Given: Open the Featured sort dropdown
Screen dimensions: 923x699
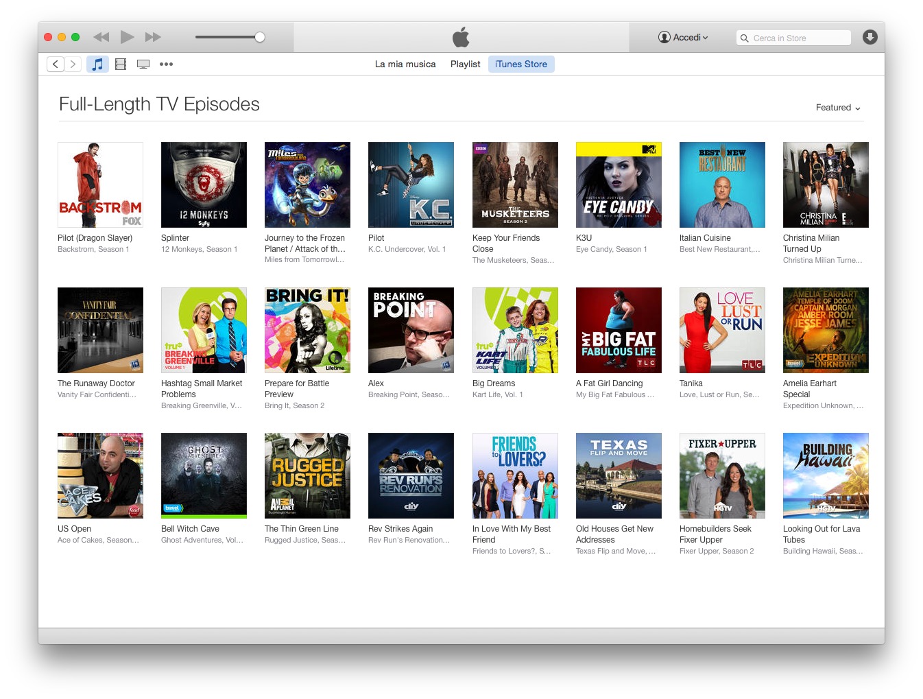Looking at the screenshot, I should pos(838,108).
